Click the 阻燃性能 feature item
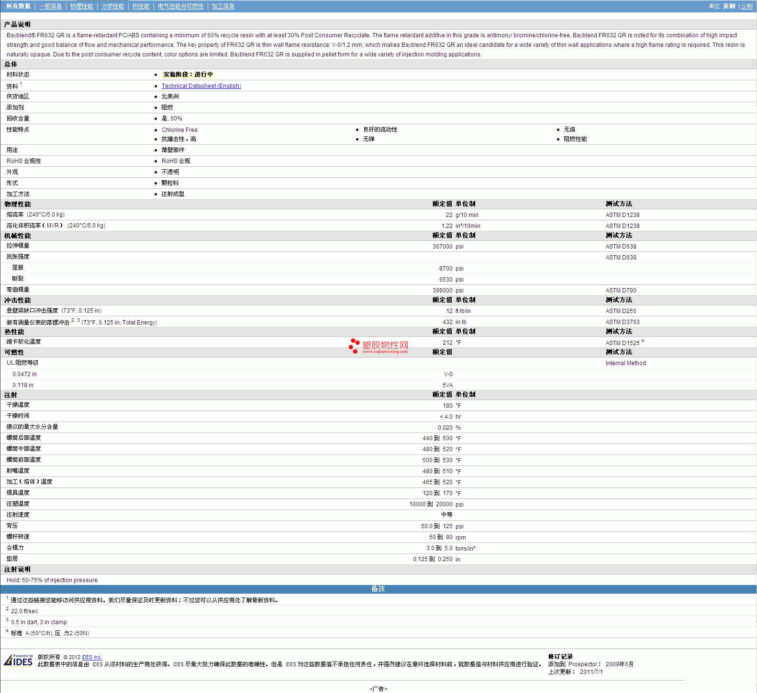Viewport: 757px width, 693px height. (575, 139)
